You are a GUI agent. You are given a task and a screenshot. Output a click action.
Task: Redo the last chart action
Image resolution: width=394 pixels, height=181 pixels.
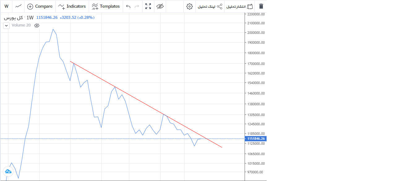click(x=137, y=6)
